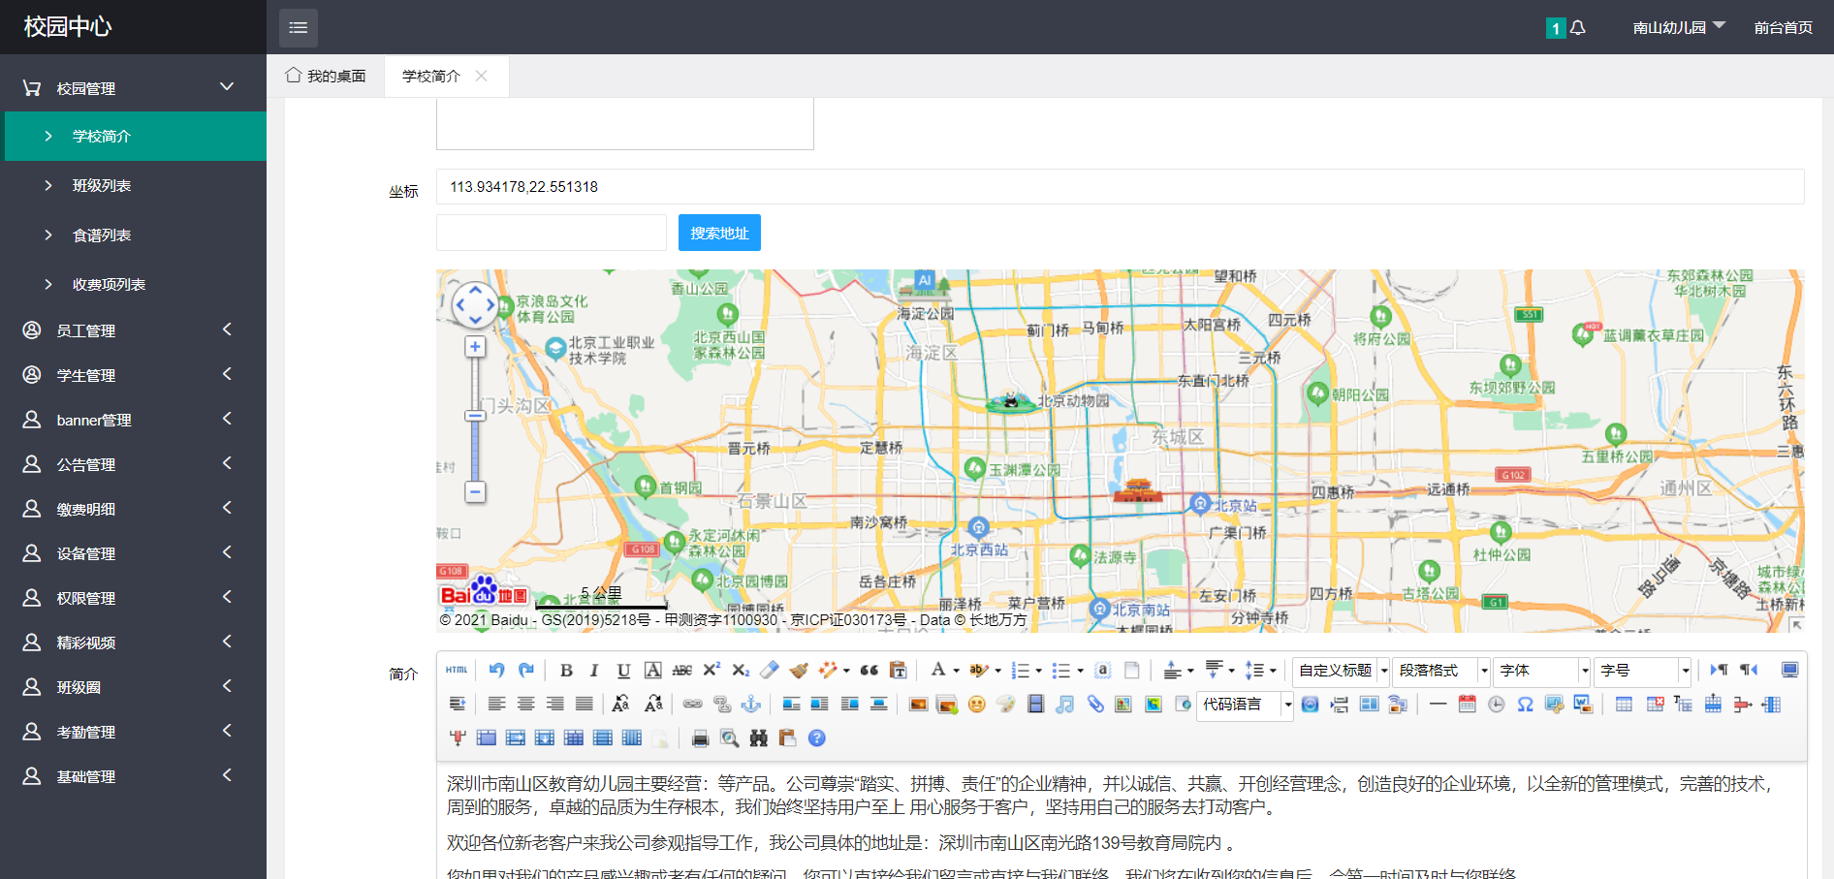Toggle fullscreen editor mode via monitor icon
This screenshot has height=879, width=1834.
coord(1789,671)
